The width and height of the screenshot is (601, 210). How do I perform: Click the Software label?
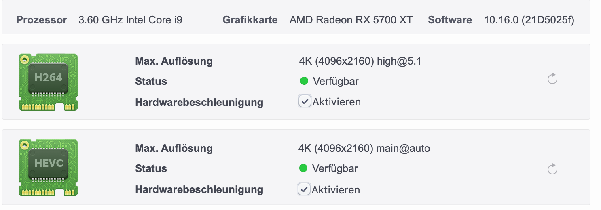click(x=450, y=20)
